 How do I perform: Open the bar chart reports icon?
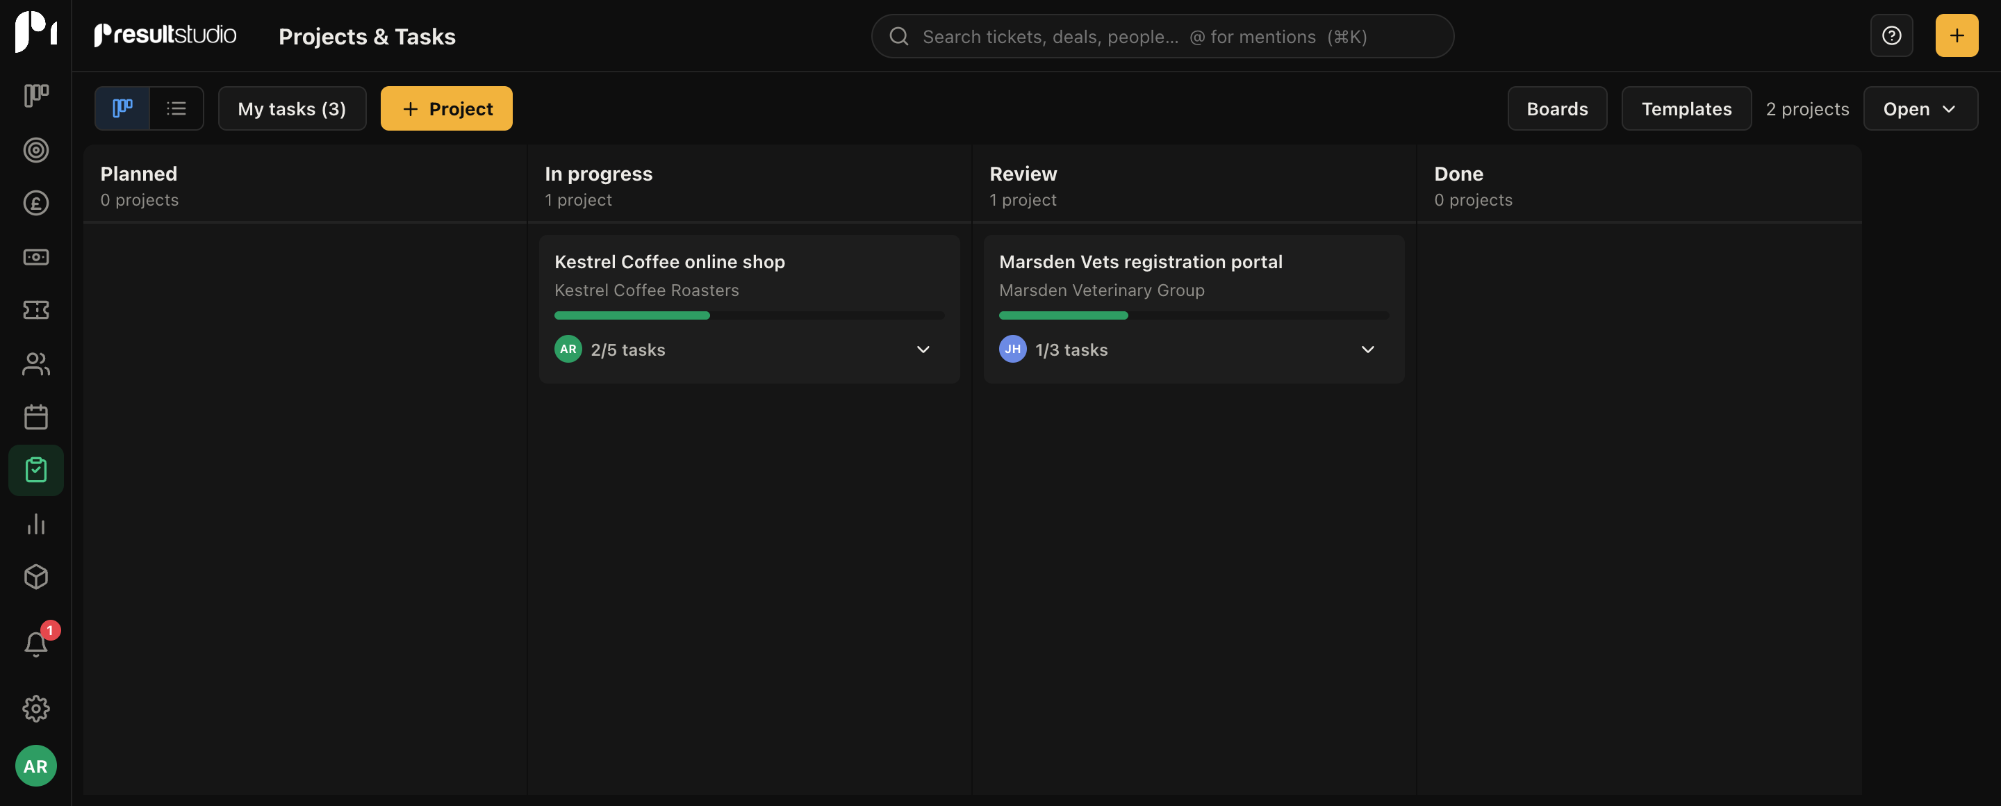tap(35, 524)
